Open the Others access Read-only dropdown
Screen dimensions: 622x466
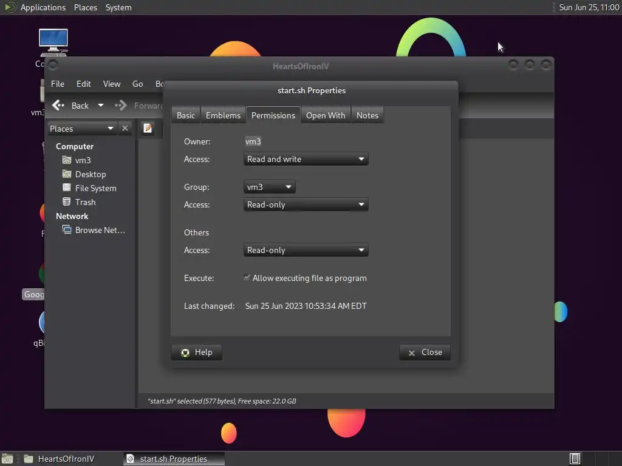pos(306,251)
